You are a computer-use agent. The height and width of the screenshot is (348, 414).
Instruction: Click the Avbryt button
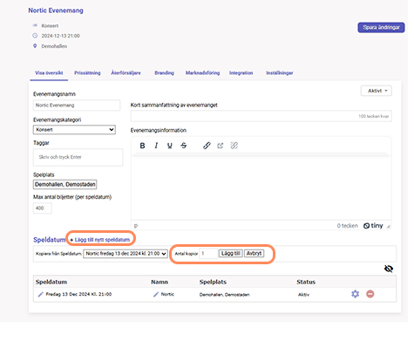pos(255,254)
